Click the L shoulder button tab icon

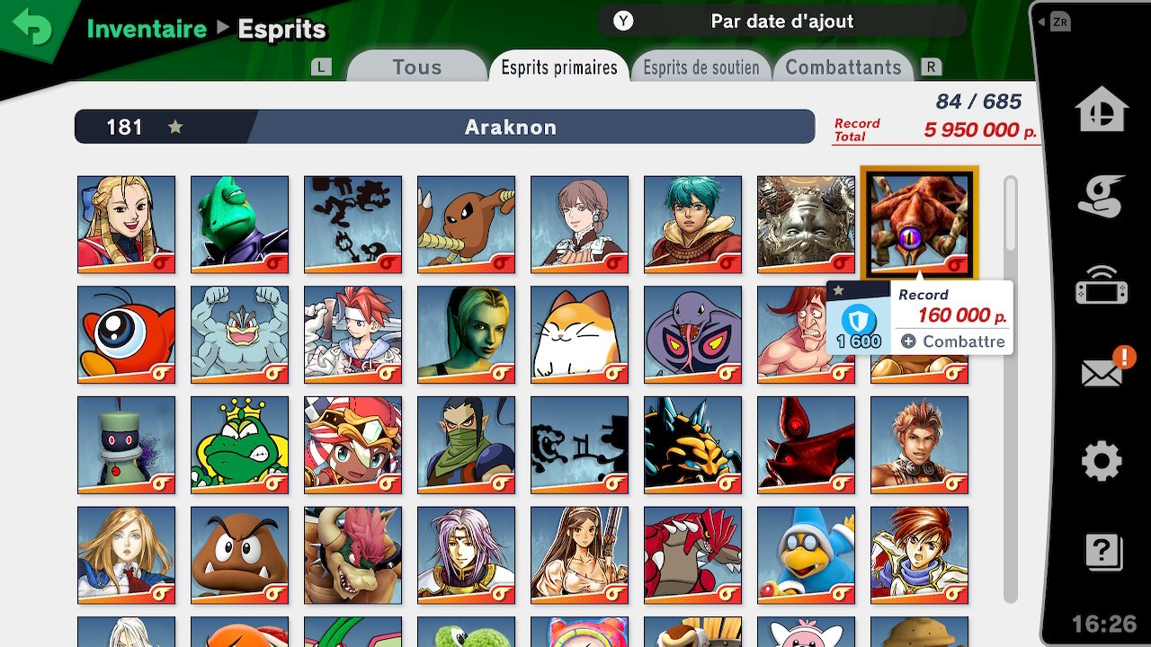coord(321,67)
